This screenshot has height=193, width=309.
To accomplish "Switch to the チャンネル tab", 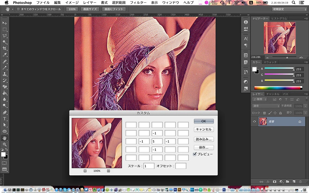I will click(x=273, y=94).
